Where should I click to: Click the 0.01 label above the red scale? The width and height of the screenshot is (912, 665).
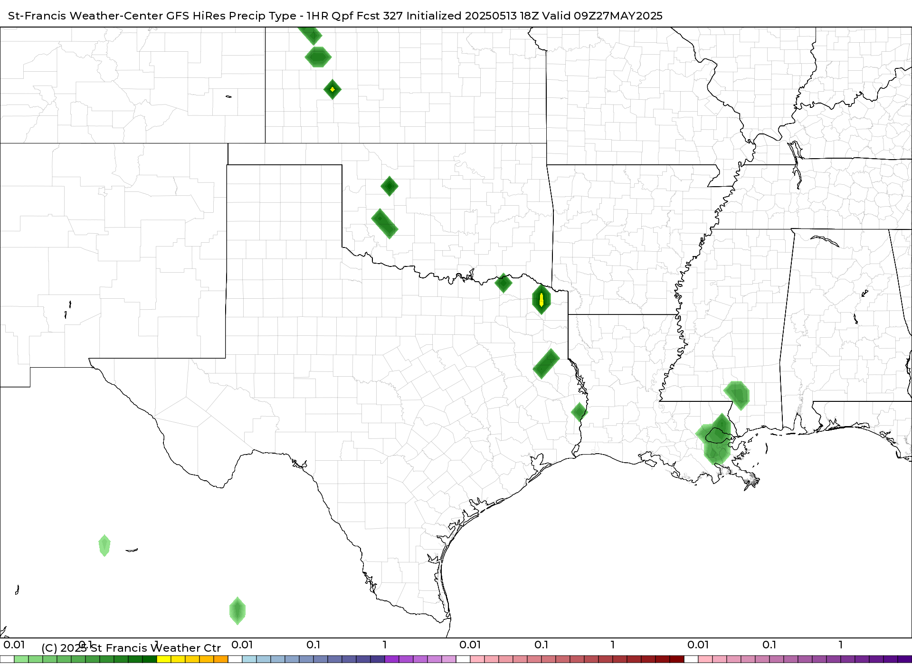coord(470,645)
